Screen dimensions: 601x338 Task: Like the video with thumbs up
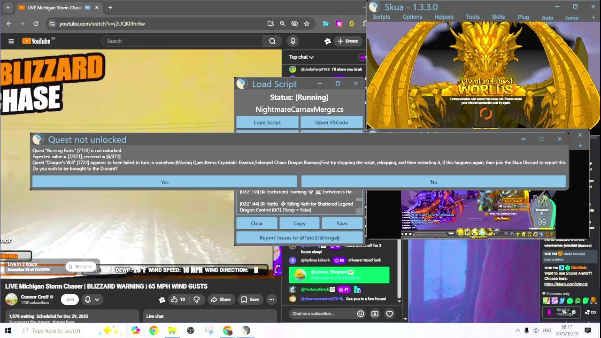point(177,299)
